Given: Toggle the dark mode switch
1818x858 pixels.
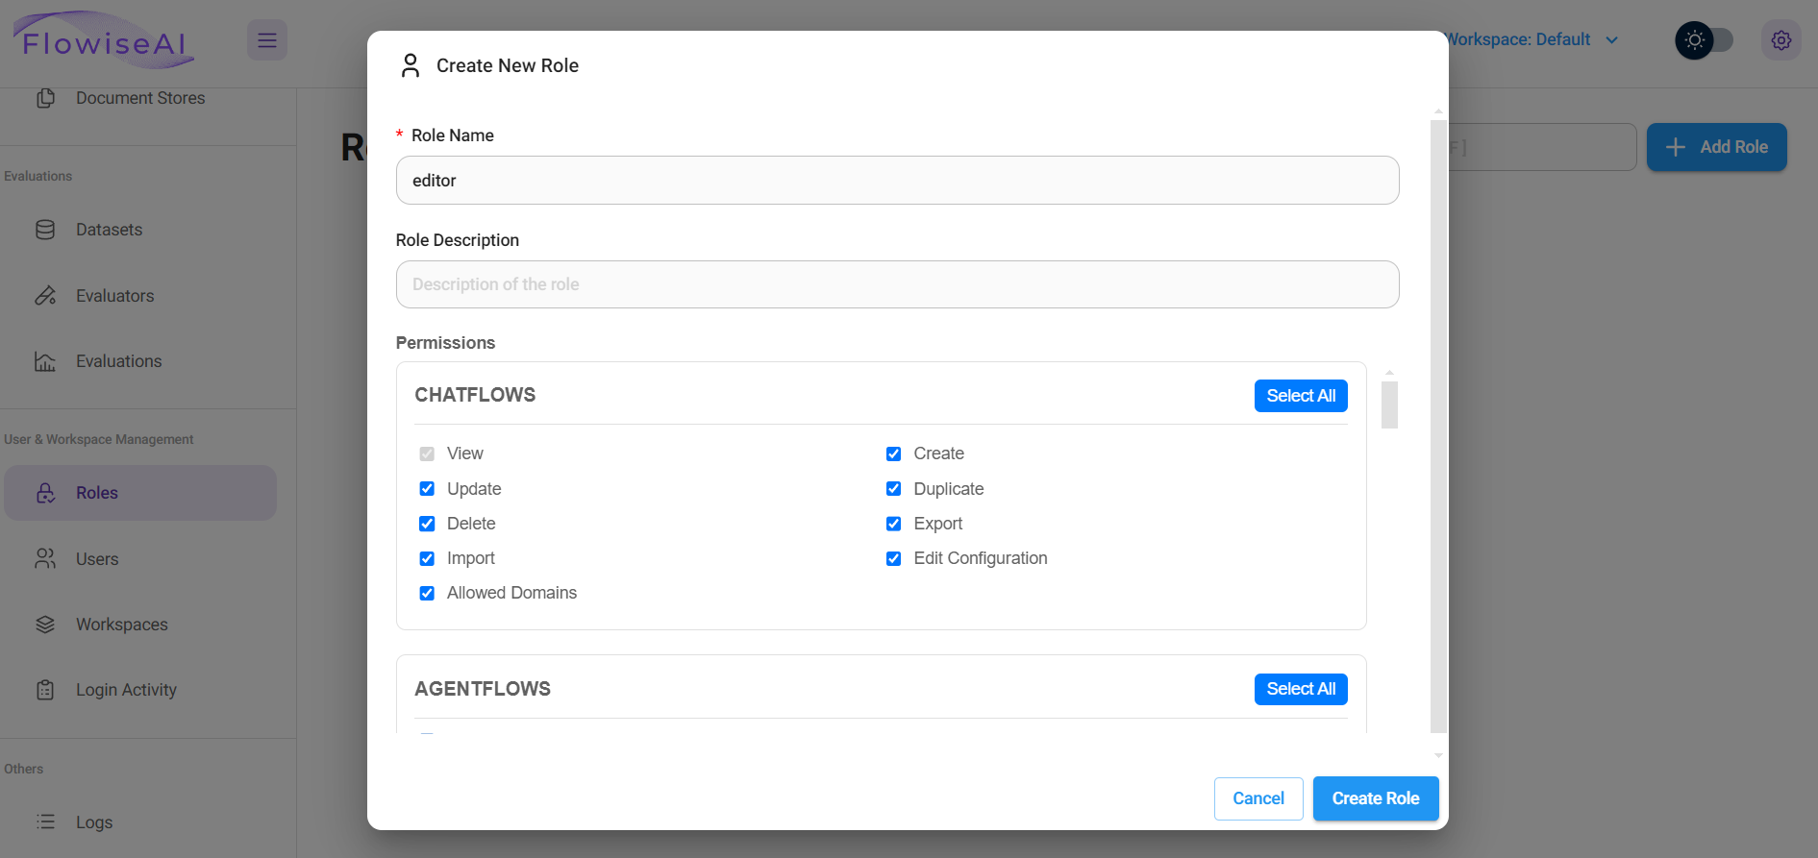Looking at the screenshot, I should point(1704,40).
